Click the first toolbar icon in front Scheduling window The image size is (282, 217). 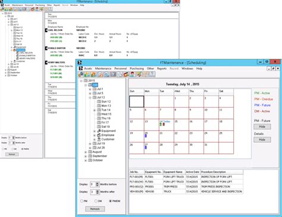point(80,74)
